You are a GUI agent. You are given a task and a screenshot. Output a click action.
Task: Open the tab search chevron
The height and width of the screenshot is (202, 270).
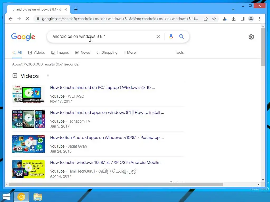coord(233,9)
